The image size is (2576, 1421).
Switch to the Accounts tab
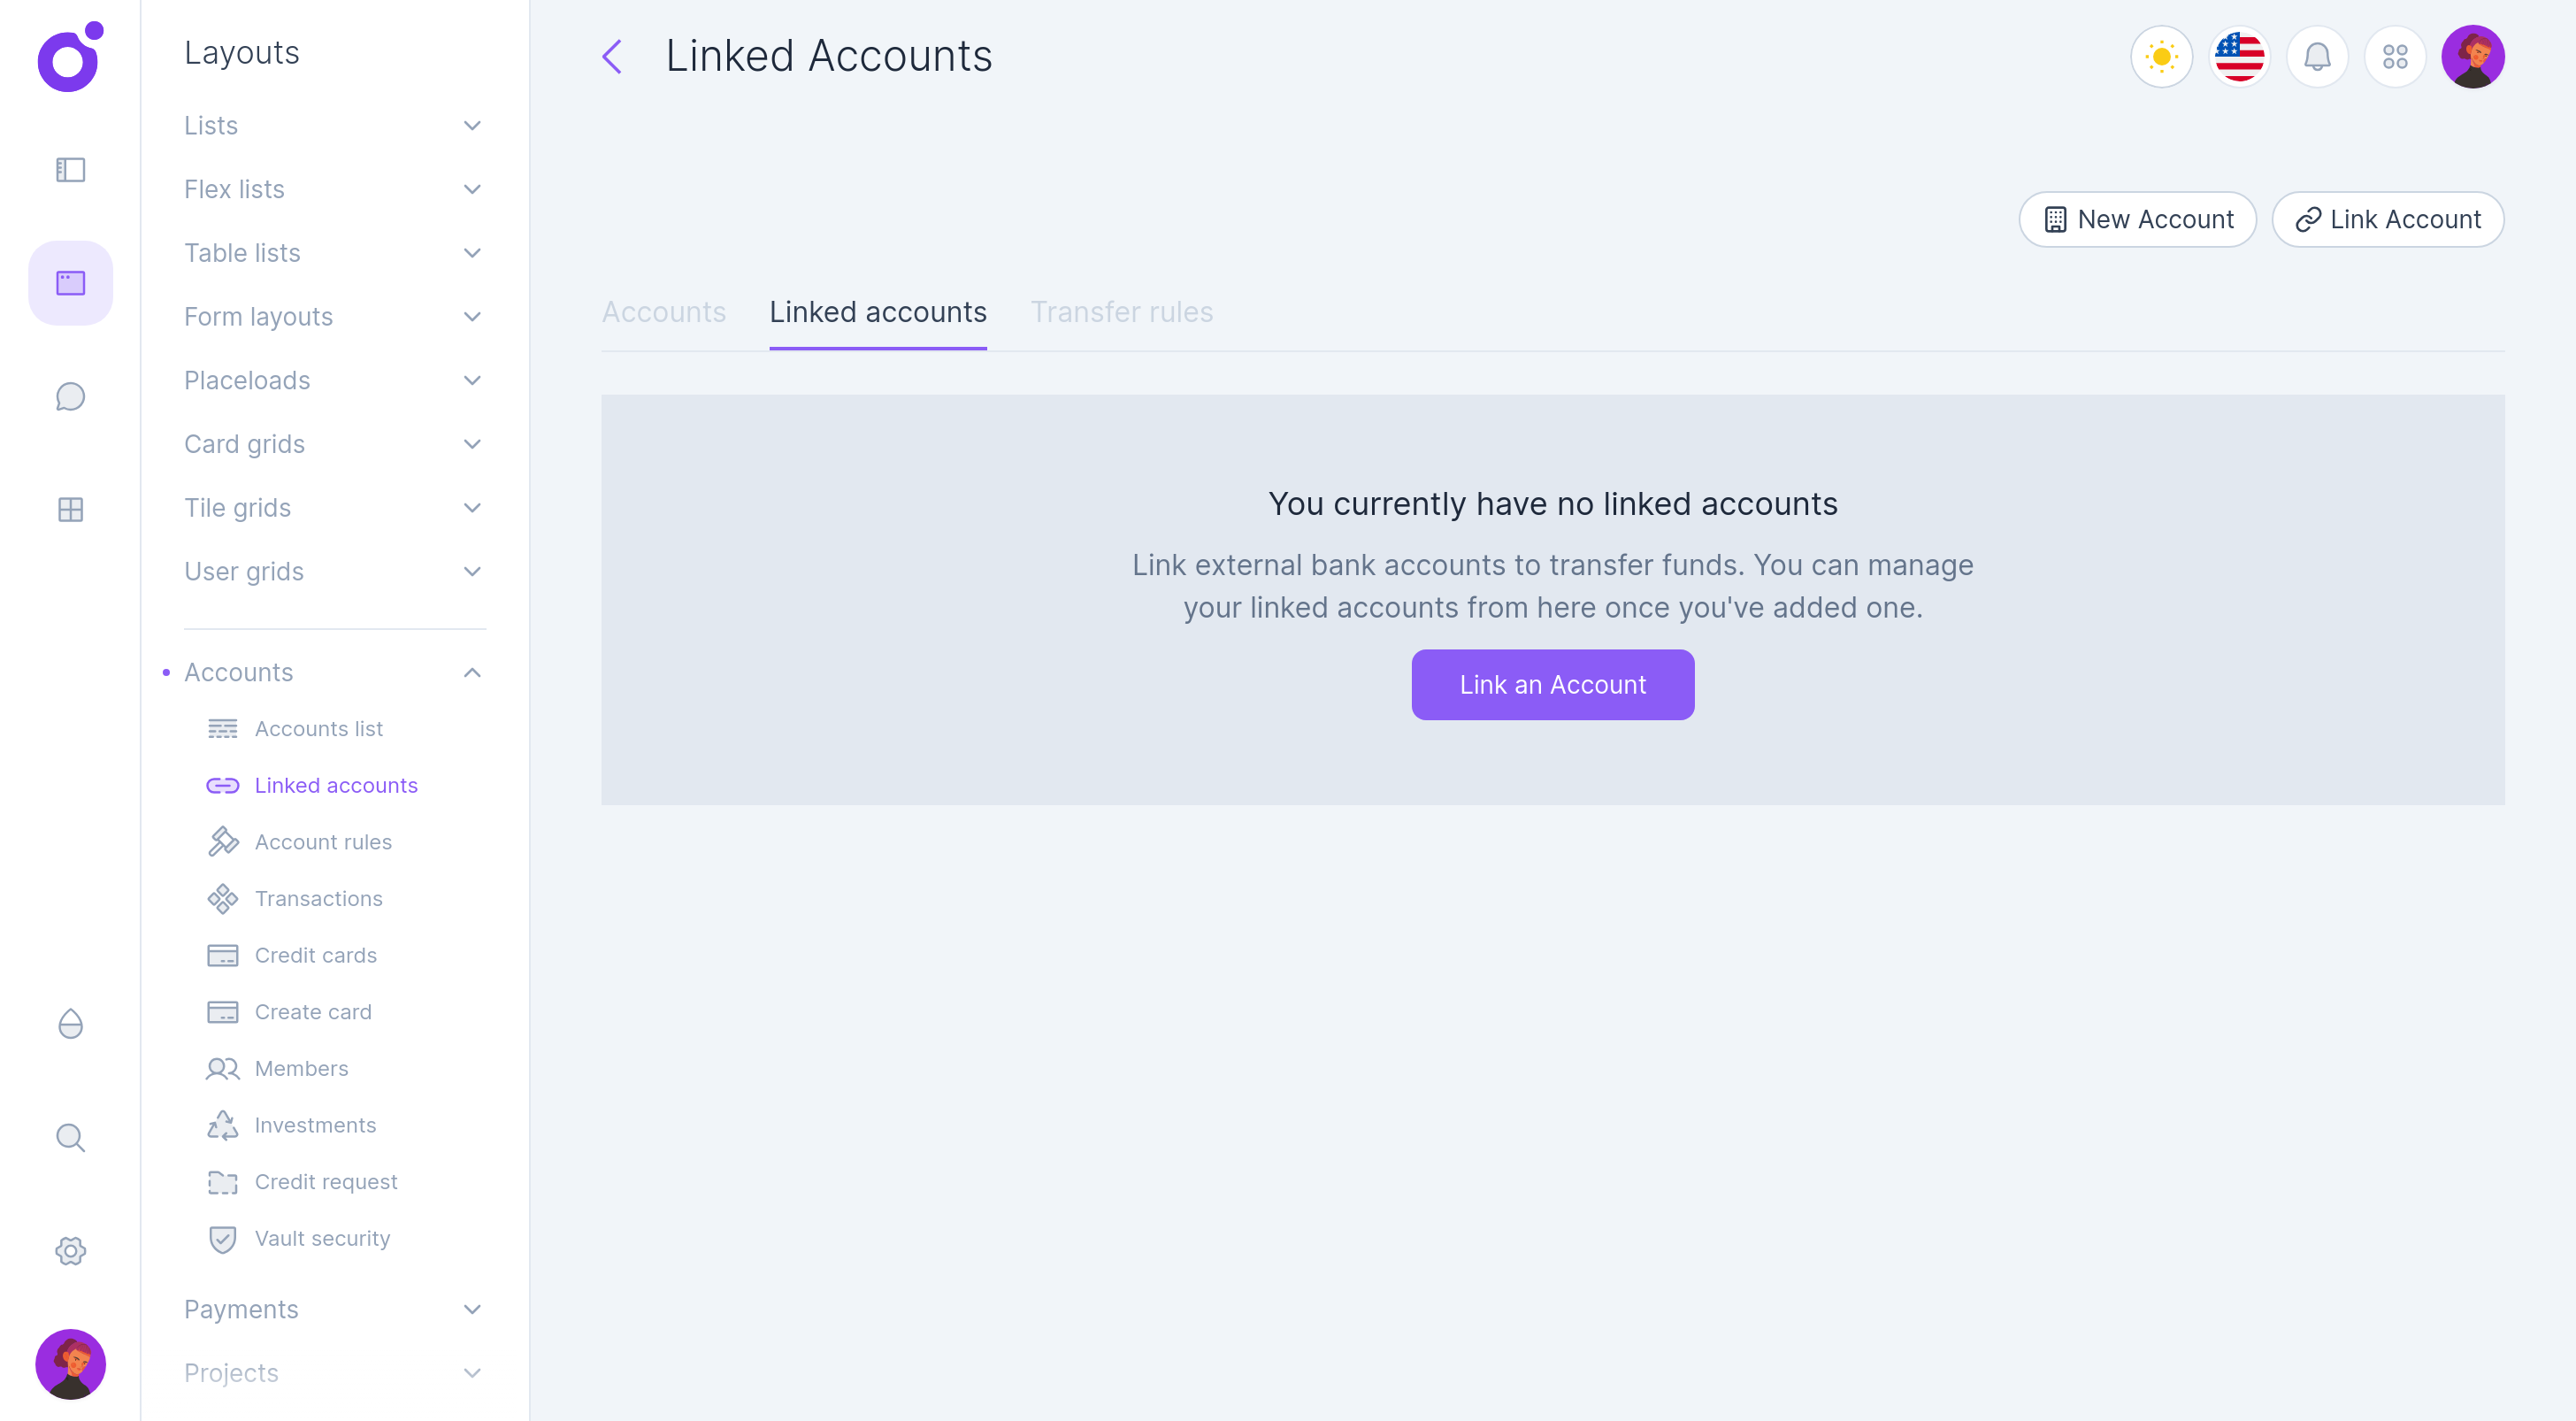pyautogui.click(x=663, y=312)
